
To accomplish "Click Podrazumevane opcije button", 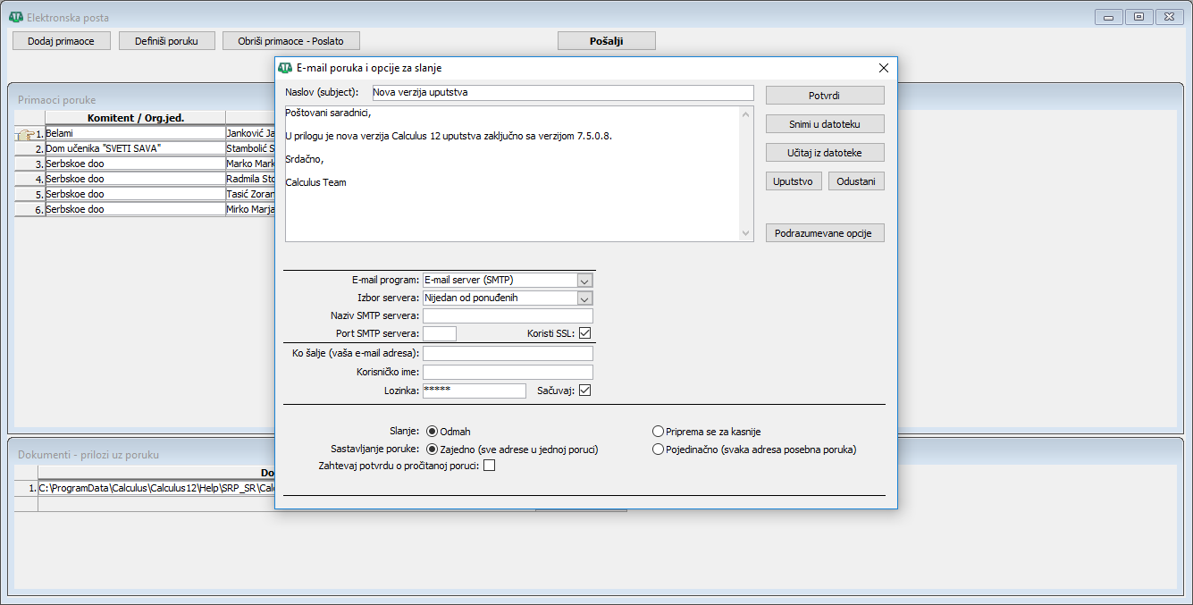I will 824,233.
